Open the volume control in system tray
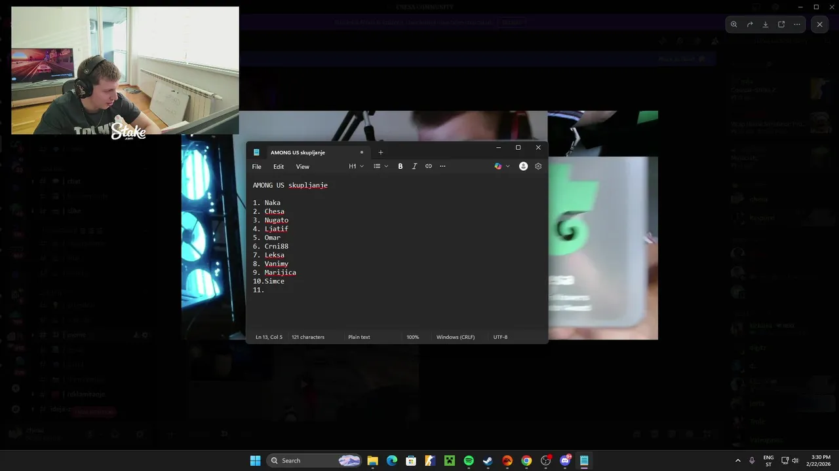The height and width of the screenshot is (471, 839). pyautogui.click(x=796, y=461)
